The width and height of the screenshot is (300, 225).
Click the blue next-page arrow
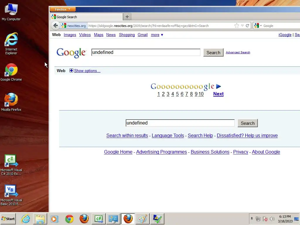[219, 86]
